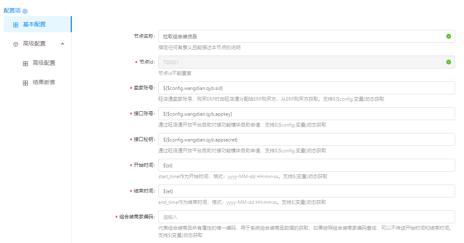Click green check icon in 节点Id field

pos(448,62)
